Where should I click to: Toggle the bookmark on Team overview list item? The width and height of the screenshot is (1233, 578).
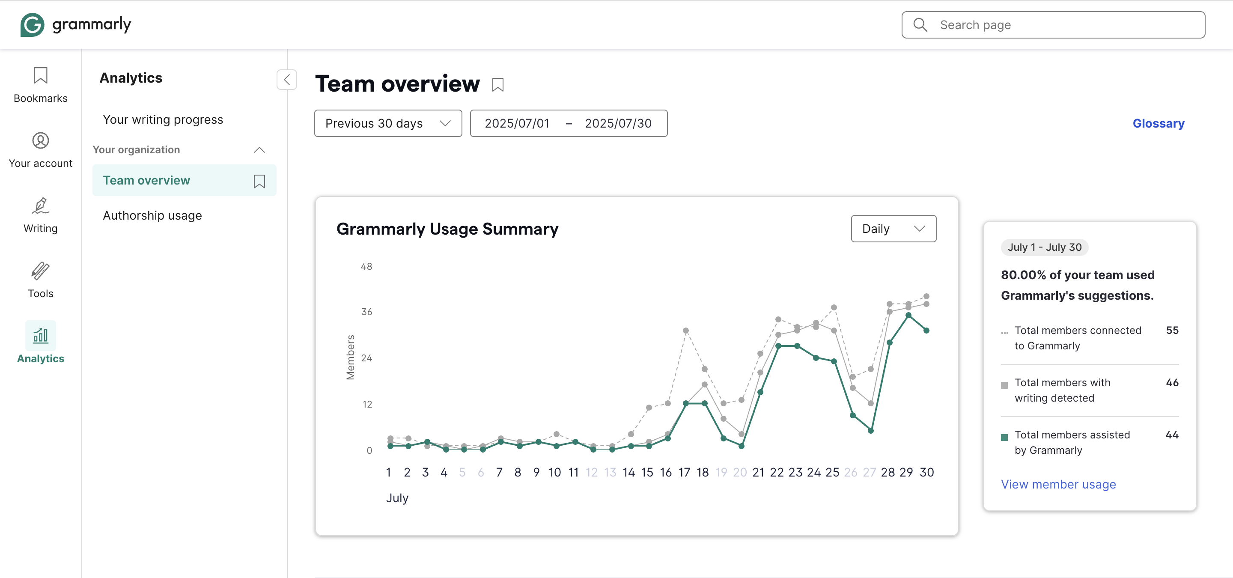259,182
